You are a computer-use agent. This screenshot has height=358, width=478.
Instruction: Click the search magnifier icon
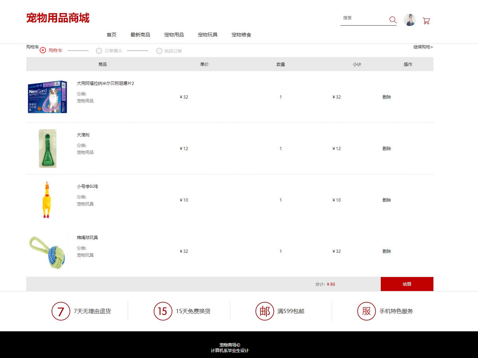click(393, 20)
